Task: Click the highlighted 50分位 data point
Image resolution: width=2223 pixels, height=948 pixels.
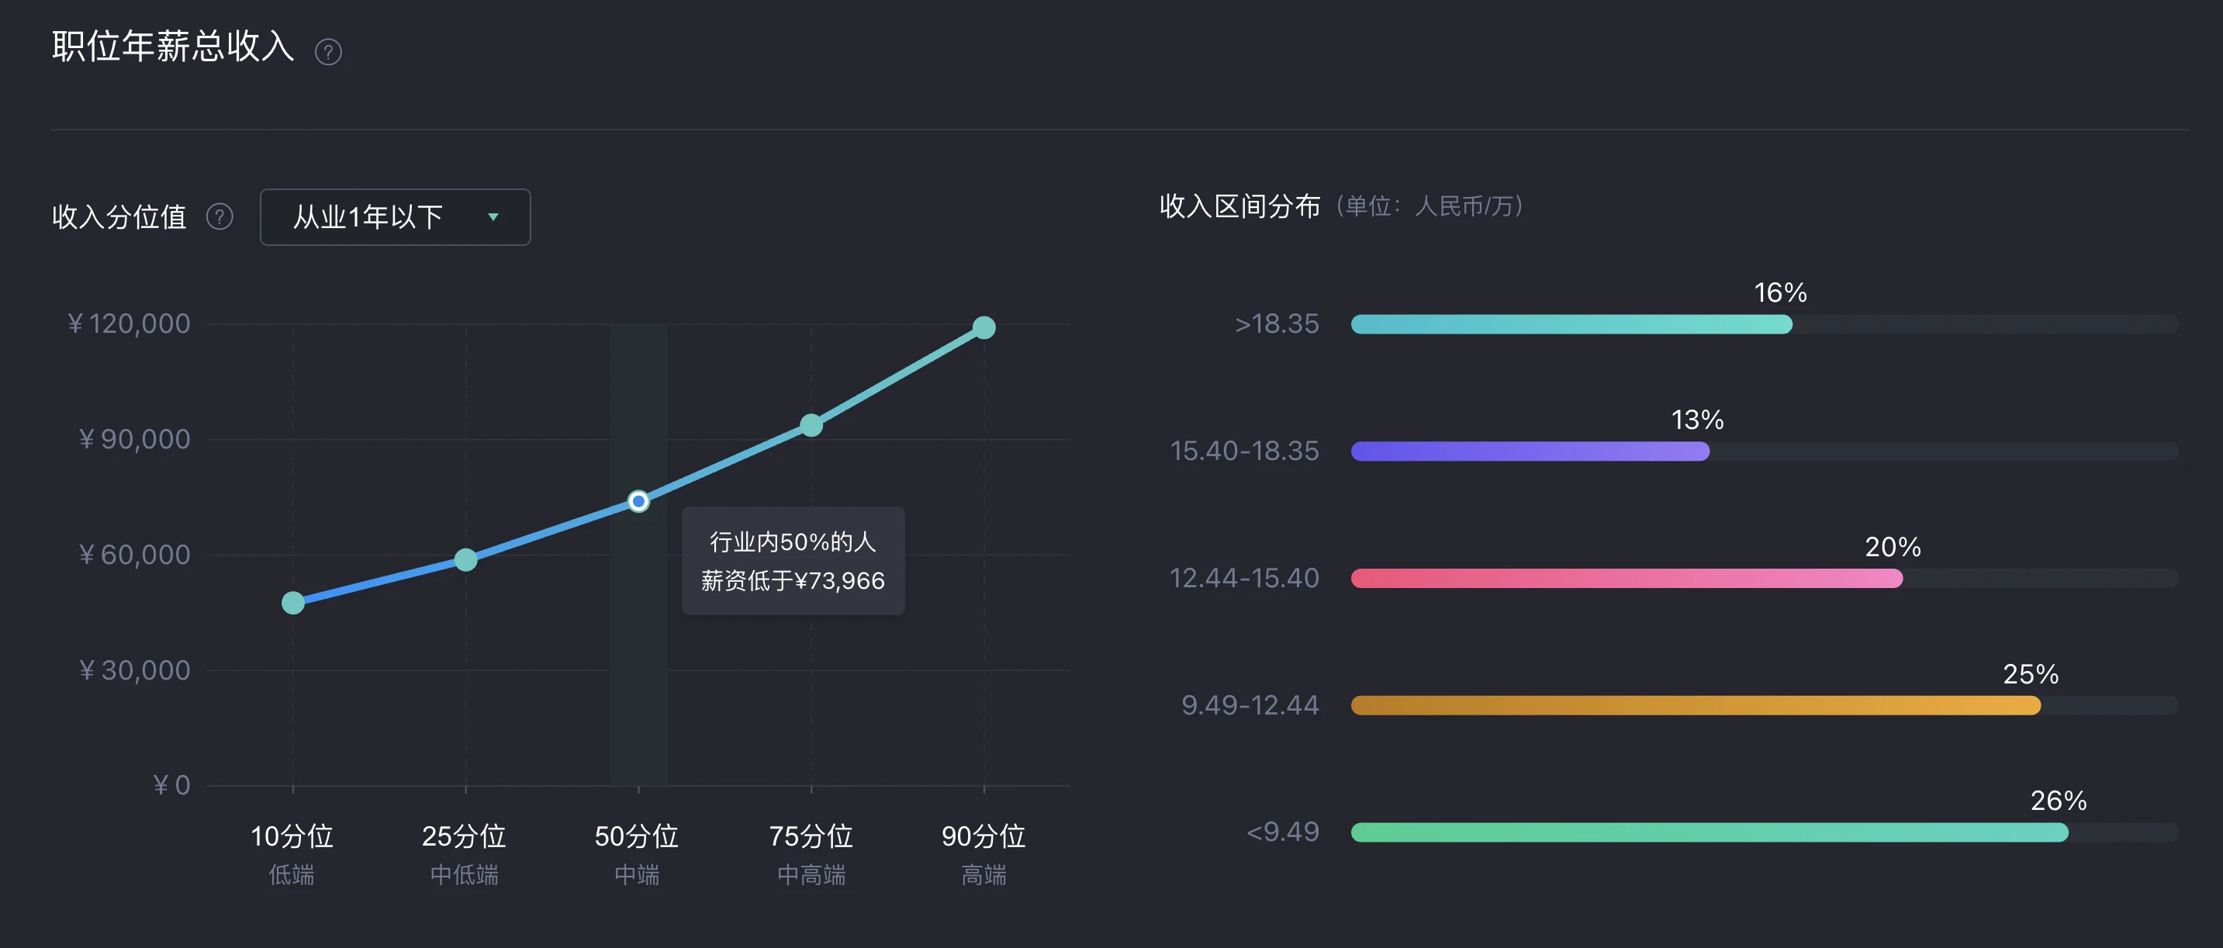Action: pos(638,501)
